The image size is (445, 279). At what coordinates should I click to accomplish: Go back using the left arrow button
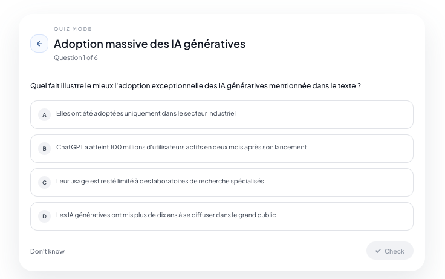coord(39,44)
